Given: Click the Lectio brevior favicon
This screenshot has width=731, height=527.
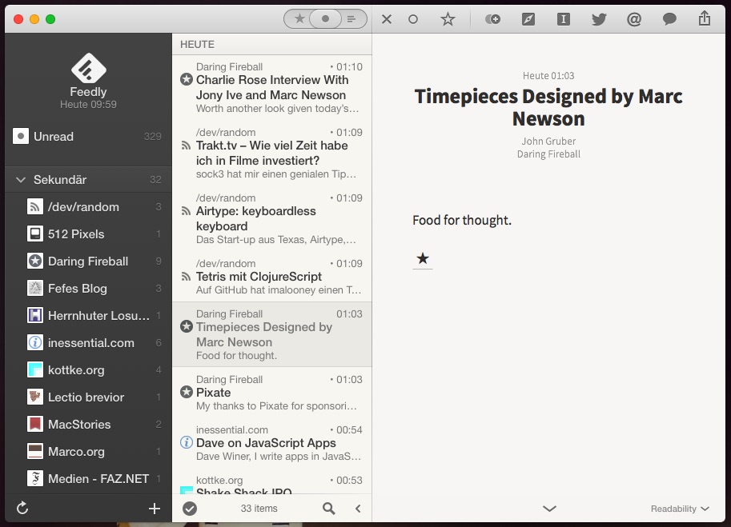Looking at the screenshot, I should pos(35,397).
